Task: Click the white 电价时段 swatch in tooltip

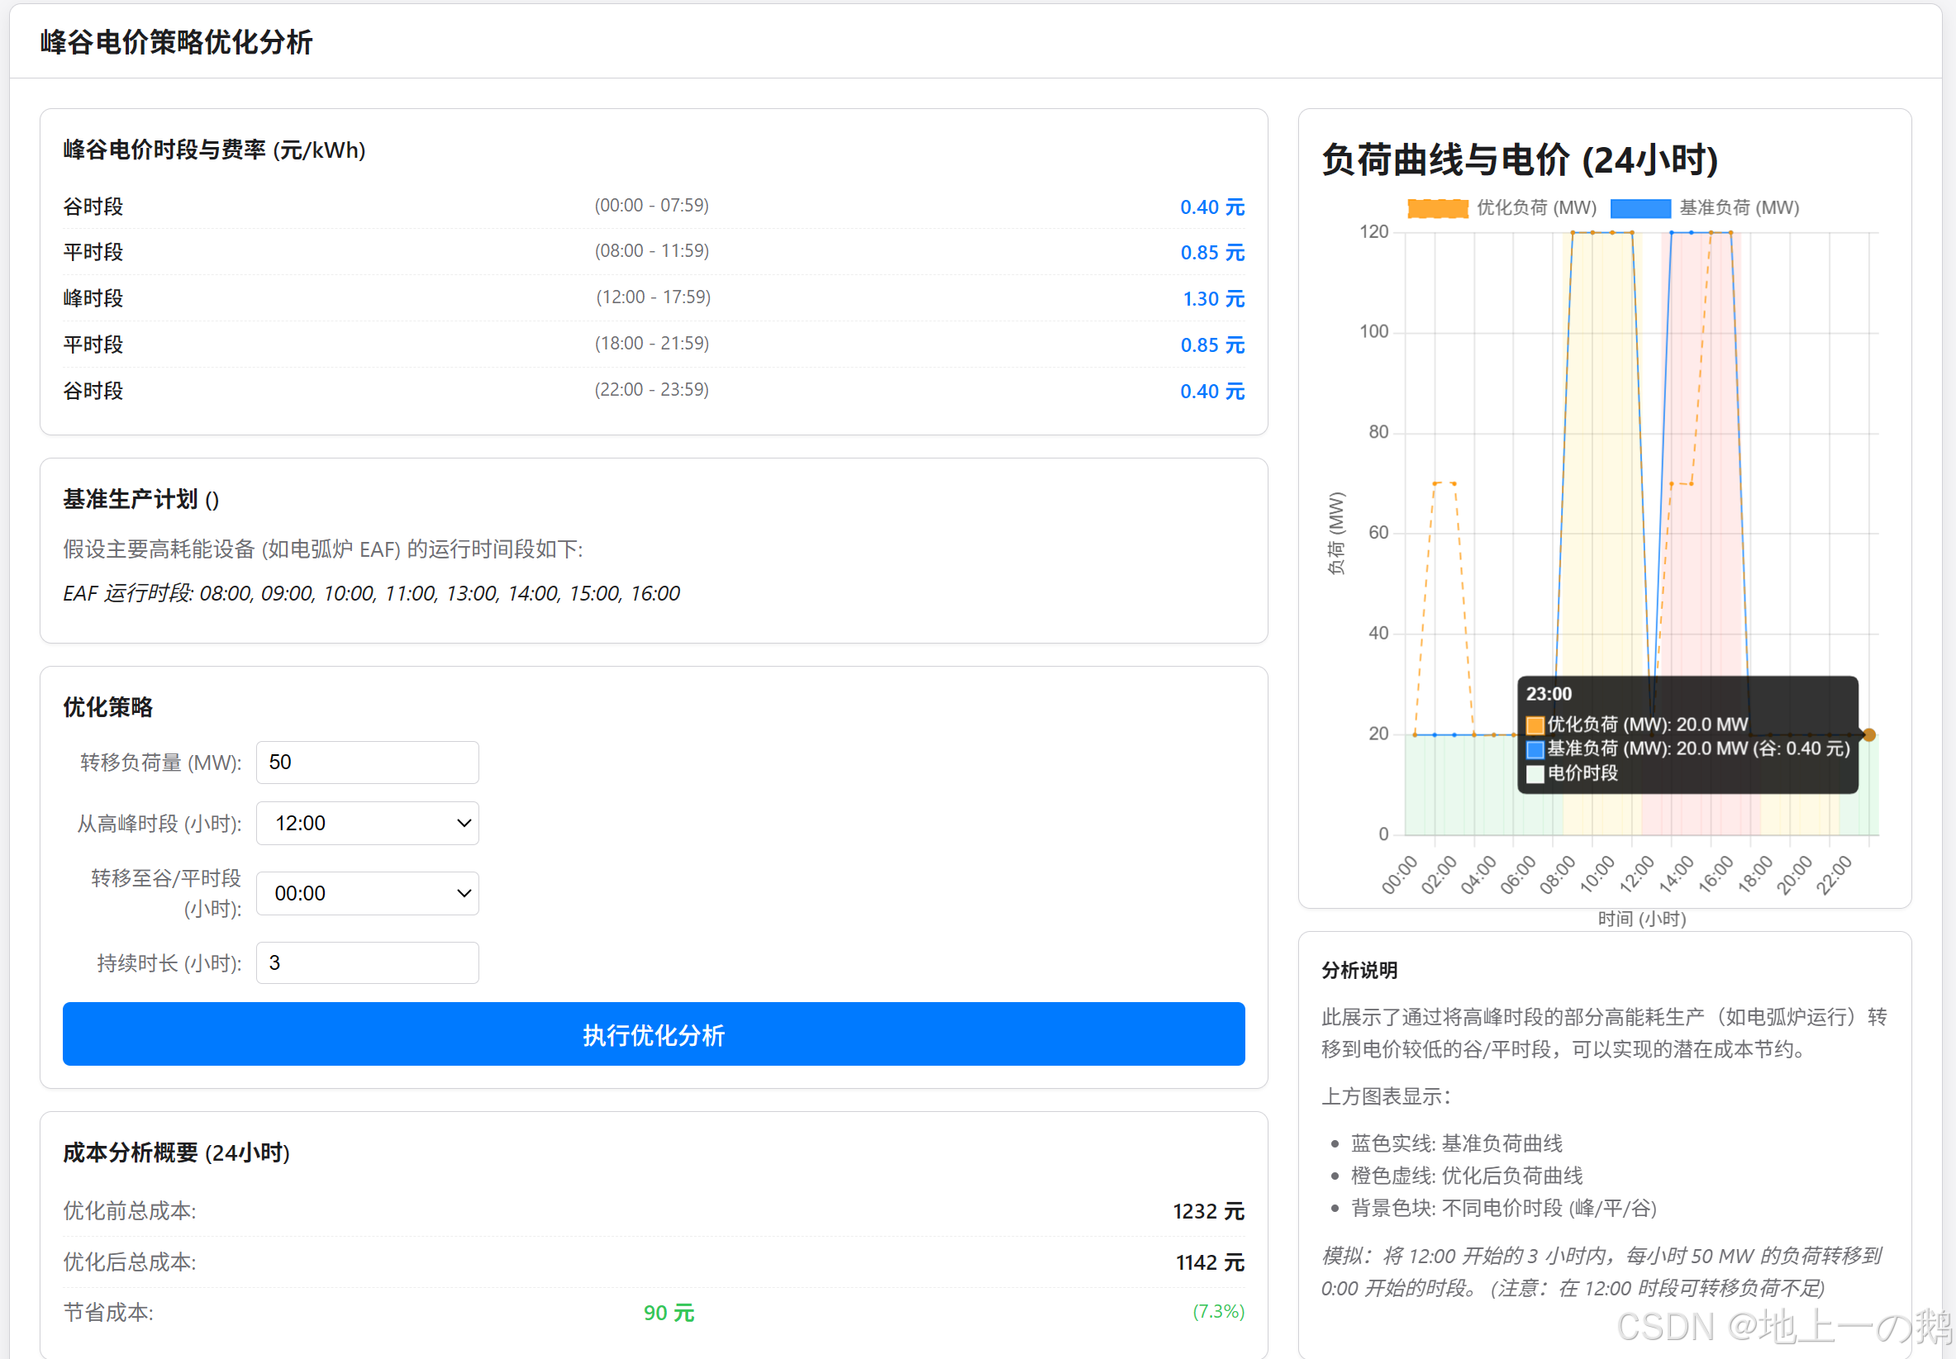Action: click(x=1535, y=774)
